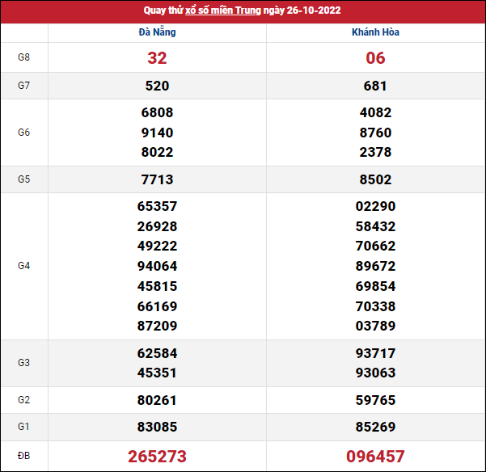This screenshot has width=486, height=472.
Task: Select Khánh Hòa G5 number 8502
Action: (x=375, y=179)
